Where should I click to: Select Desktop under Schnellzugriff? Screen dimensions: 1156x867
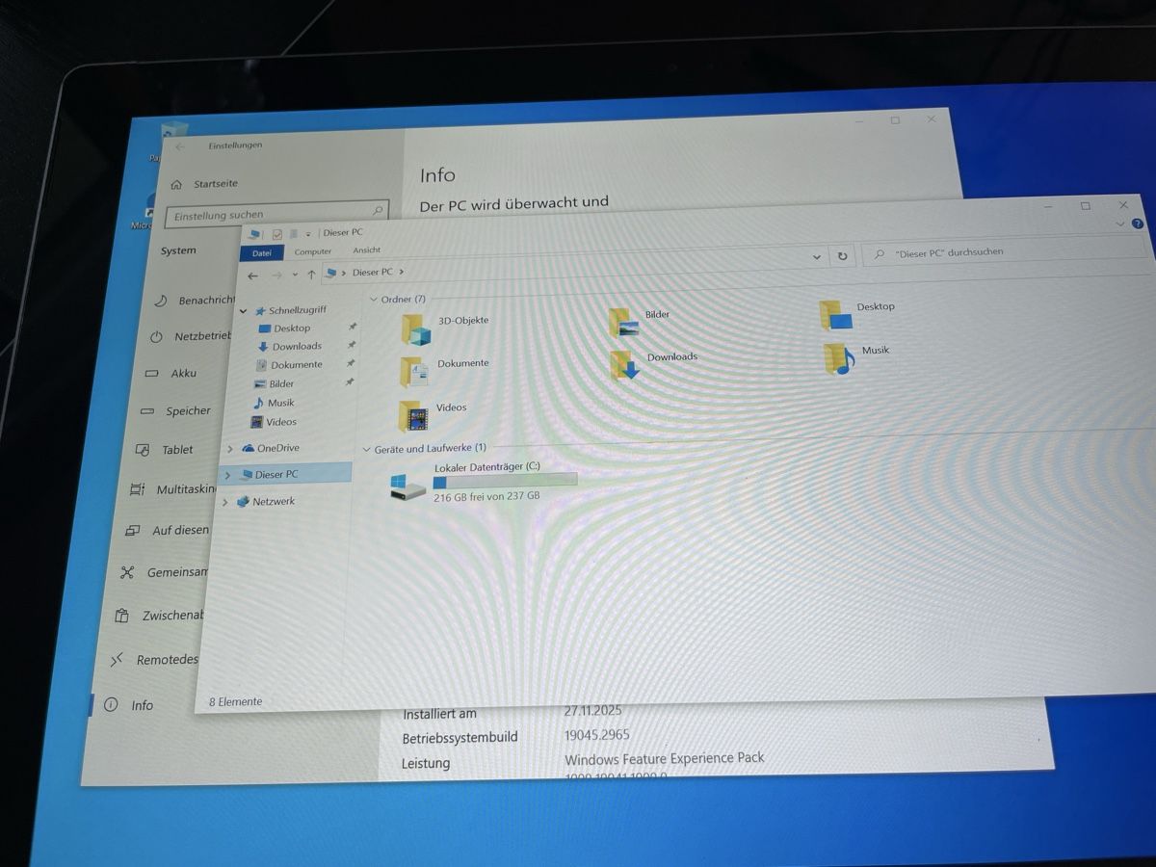click(x=284, y=328)
